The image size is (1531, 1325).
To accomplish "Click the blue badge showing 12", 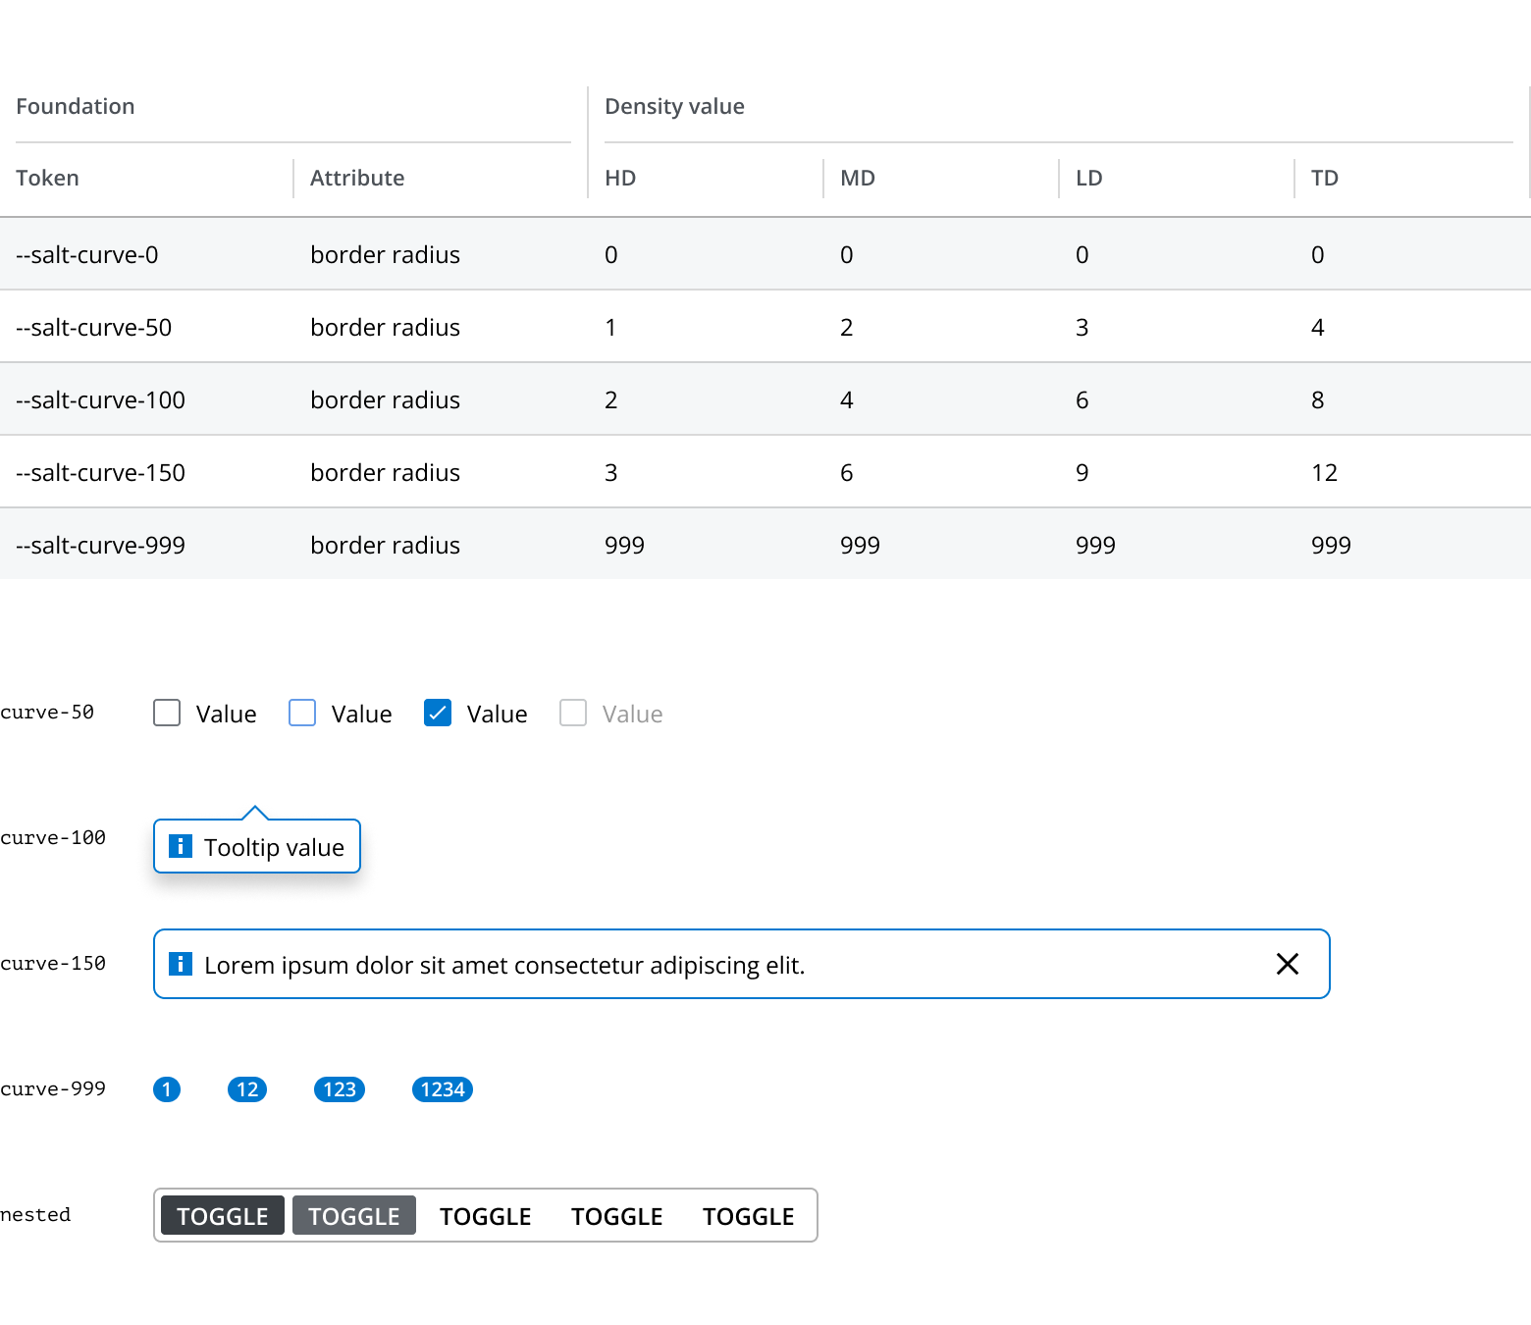I will pyautogui.click(x=247, y=1089).
